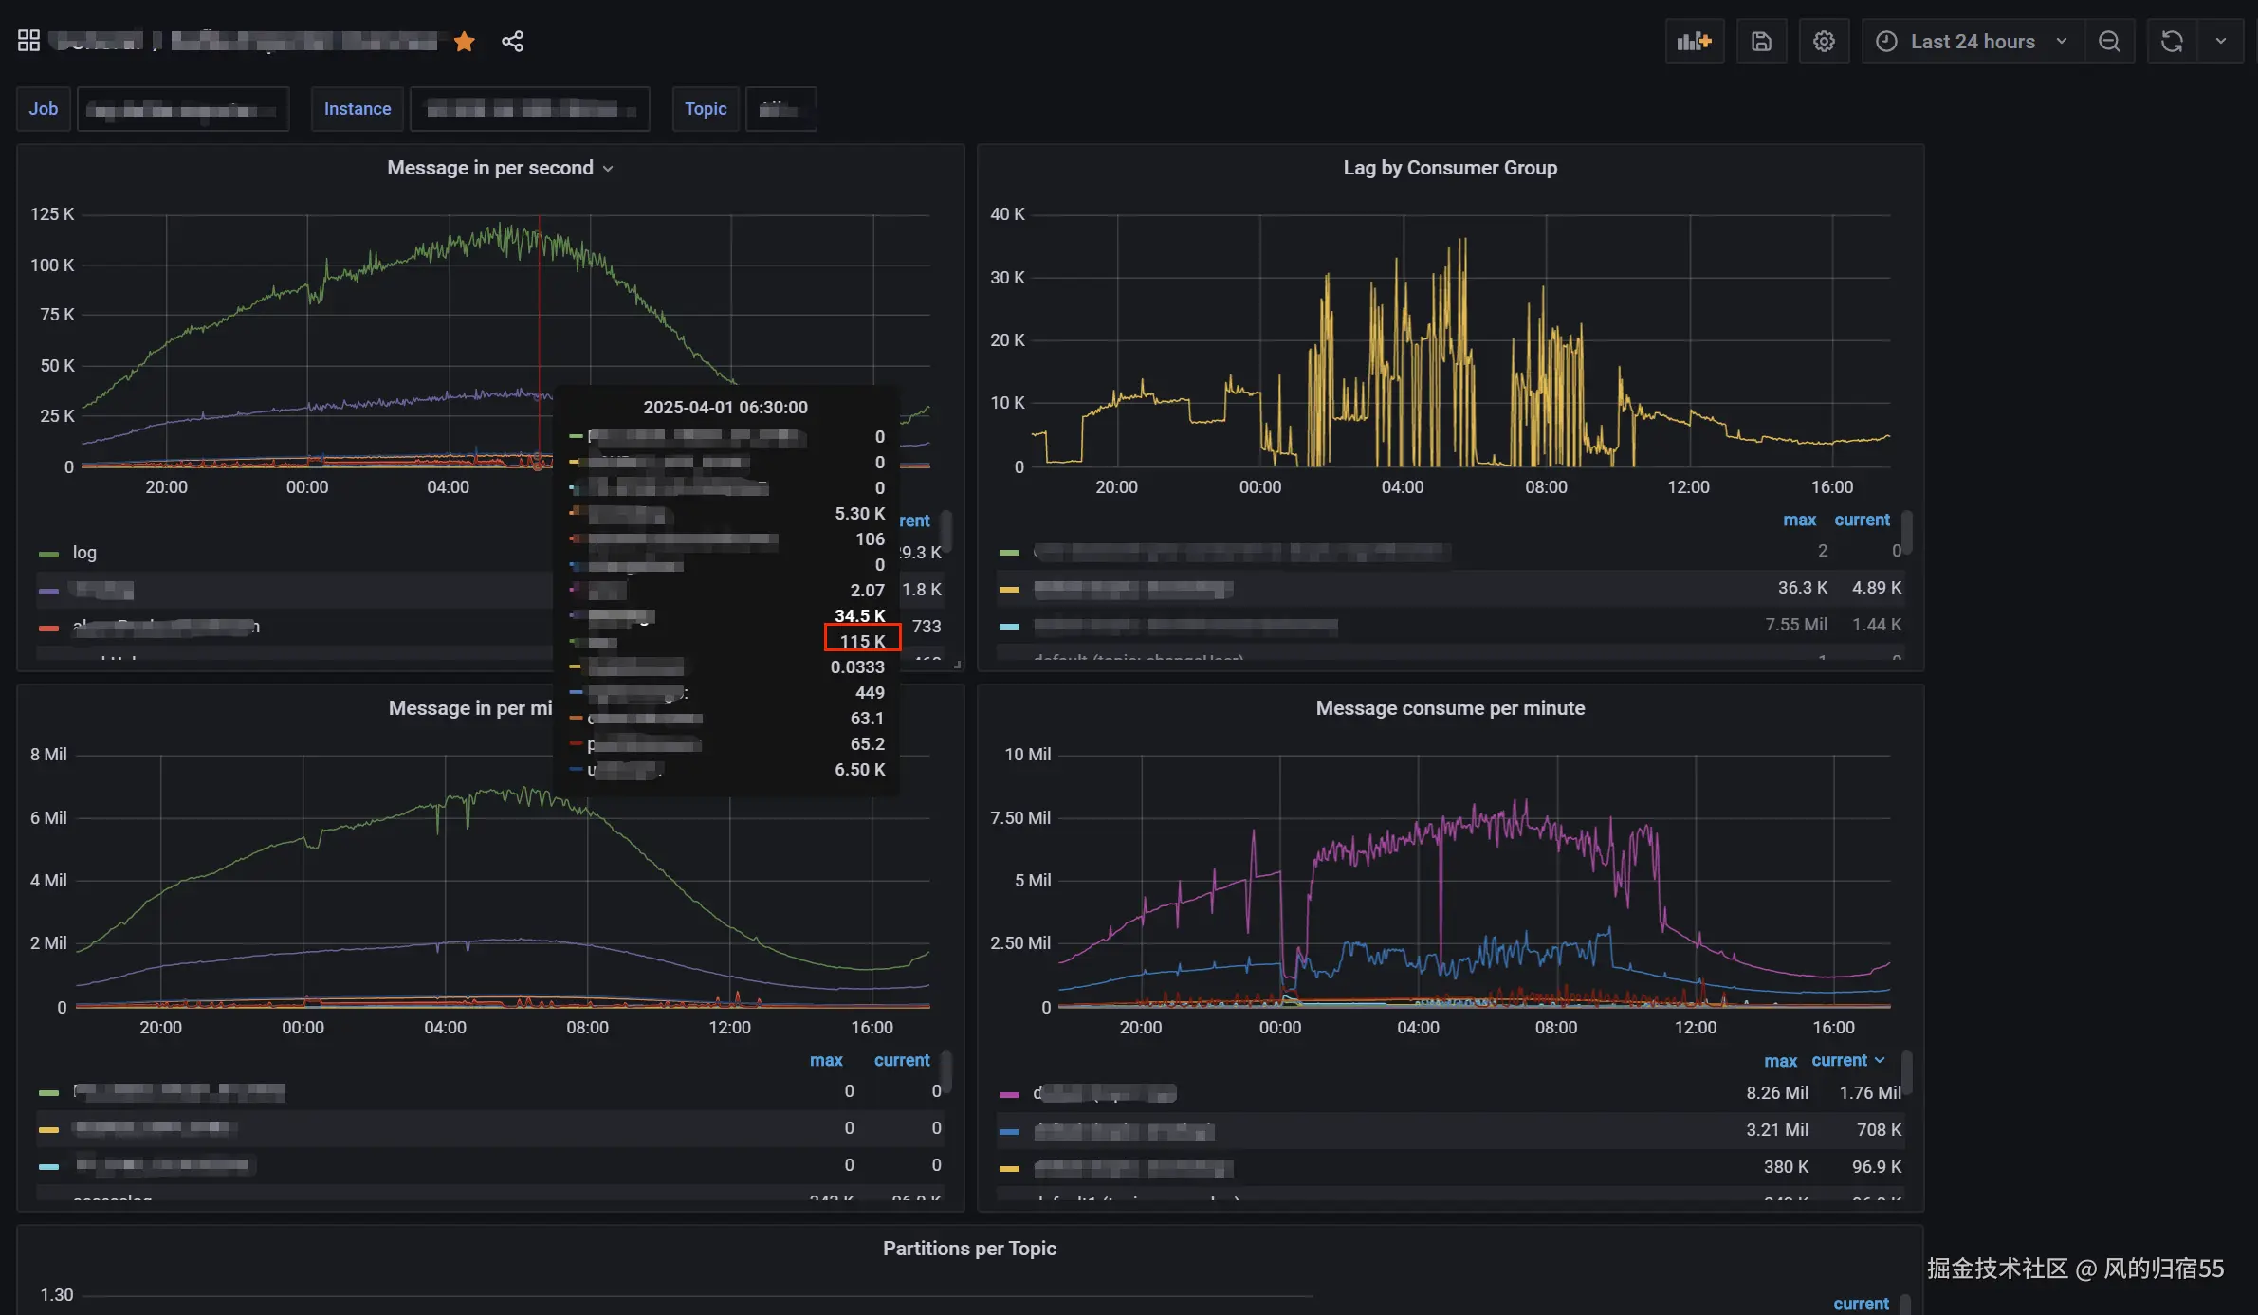2258x1315 pixels.
Task: Toggle the consume series with 380 K max
Action: point(1133,1167)
